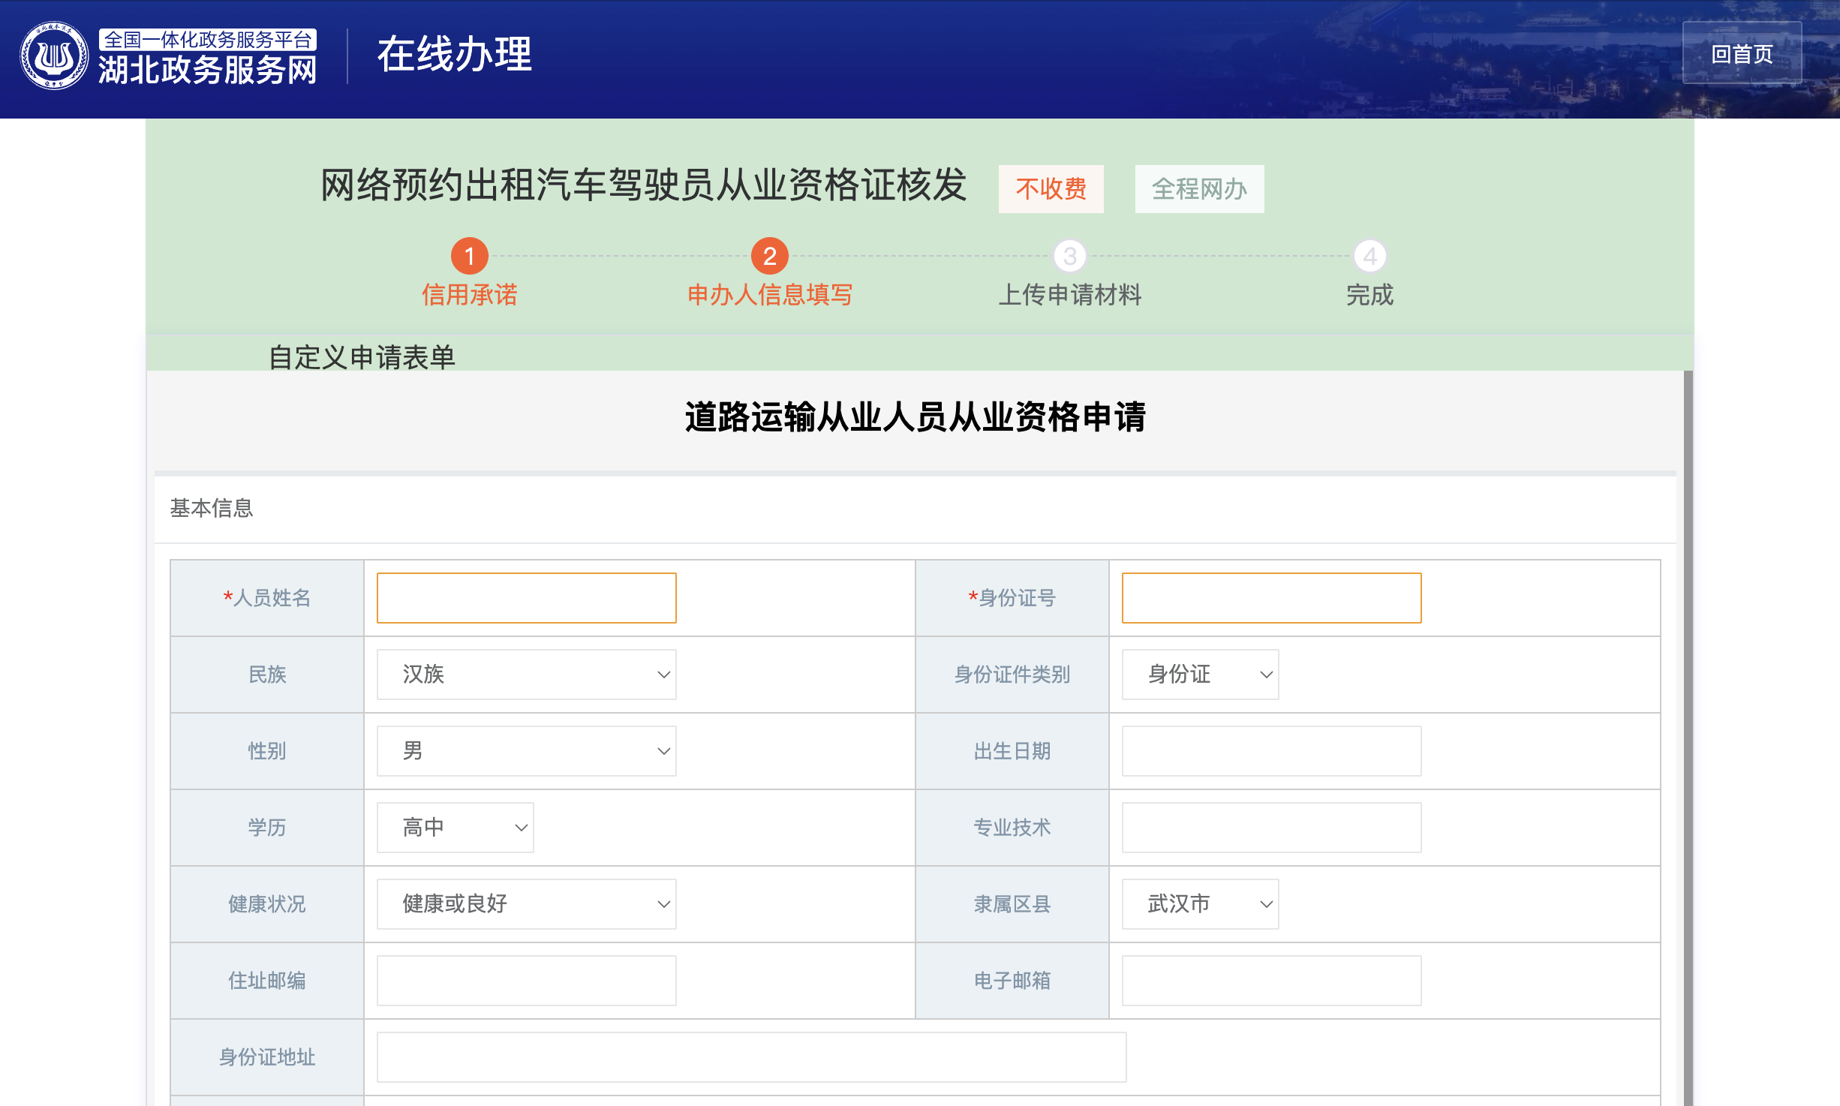
Task: Open the 性别 dropdown showing 男
Action: (x=526, y=750)
